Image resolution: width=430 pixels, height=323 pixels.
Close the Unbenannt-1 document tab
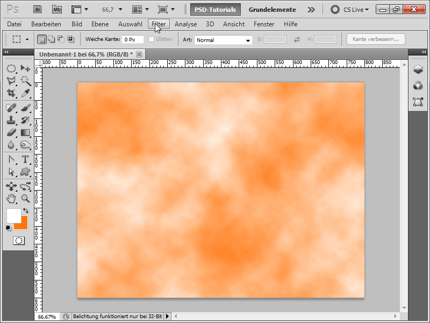pos(139,54)
